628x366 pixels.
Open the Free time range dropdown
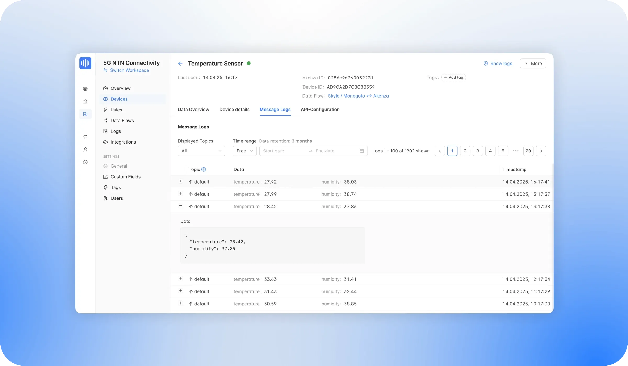tap(245, 151)
